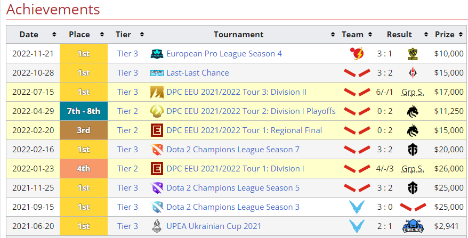
Task: Click the opponent logo in European Pro League row
Action: tap(413, 54)
